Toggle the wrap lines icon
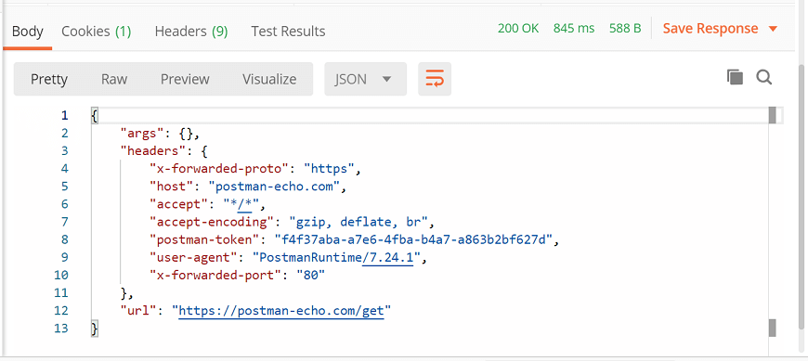 click(435, 79)
